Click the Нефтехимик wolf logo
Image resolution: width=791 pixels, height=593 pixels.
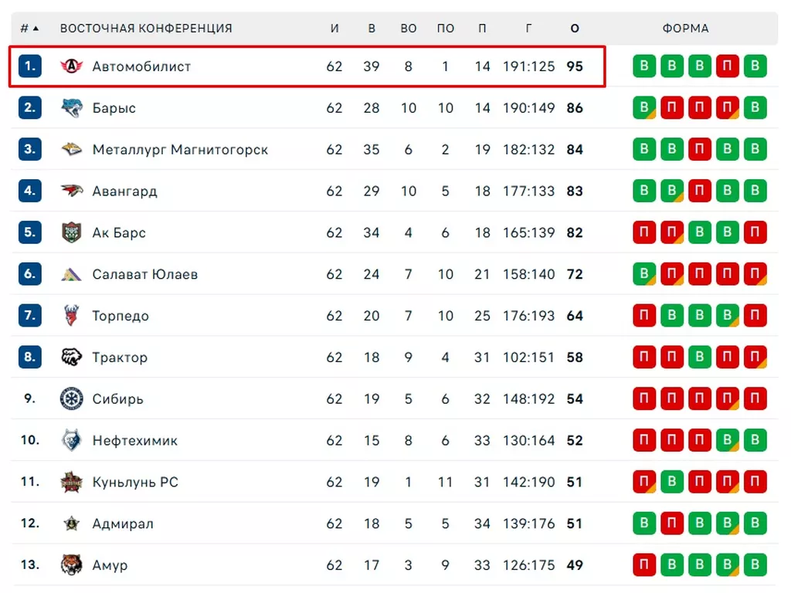[72, 441]
